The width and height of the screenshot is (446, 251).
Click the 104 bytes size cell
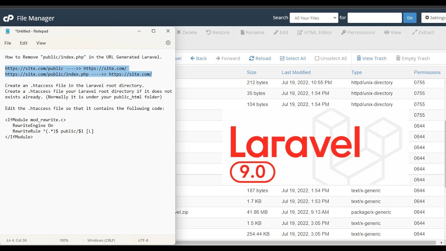click(x=257, y=104)
